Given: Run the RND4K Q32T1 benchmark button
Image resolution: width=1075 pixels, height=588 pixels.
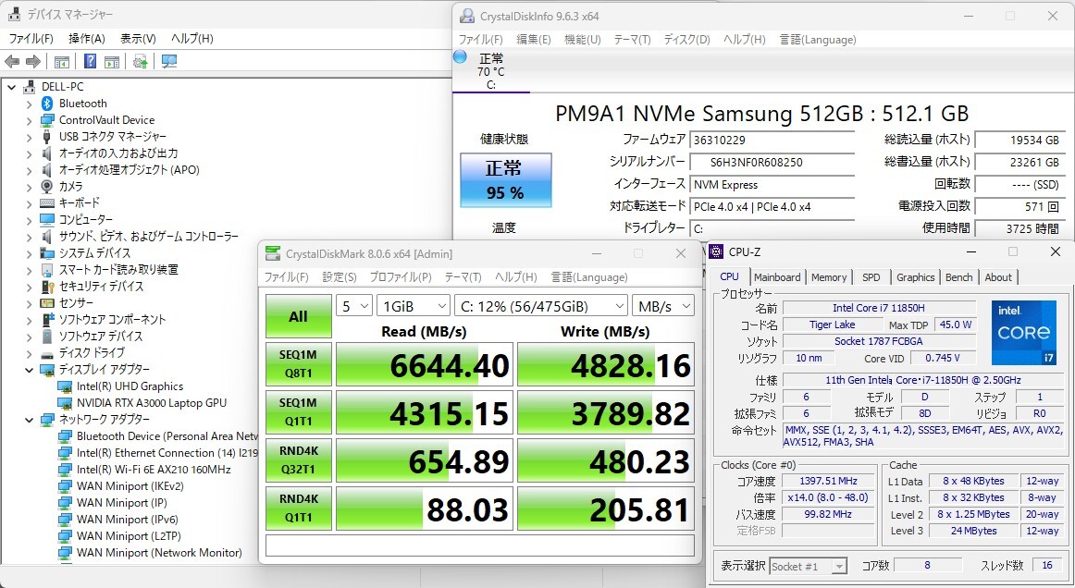Looking at the screenshot, I should pyautogui.click(x=298, y=461).
